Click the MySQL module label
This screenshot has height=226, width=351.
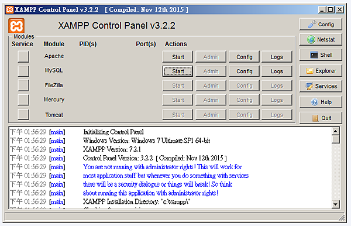(x=54, y=70)
